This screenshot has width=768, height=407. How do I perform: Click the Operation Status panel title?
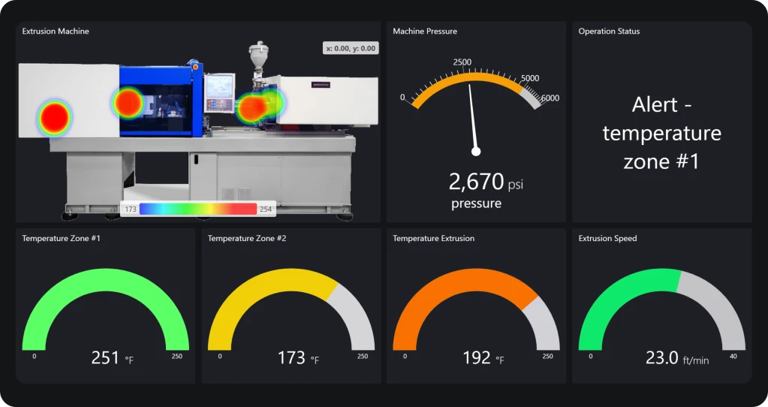[x=609, y=32]
